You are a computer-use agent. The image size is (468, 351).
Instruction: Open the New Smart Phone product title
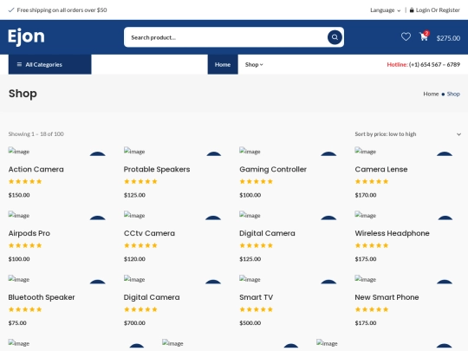point(387,297)
